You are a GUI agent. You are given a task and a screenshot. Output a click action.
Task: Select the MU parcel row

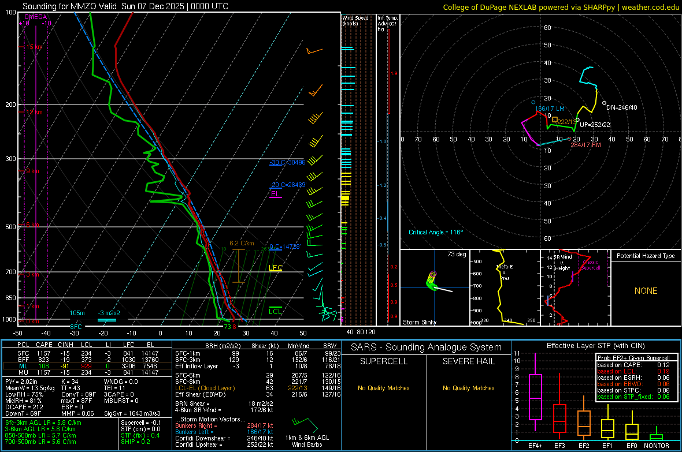click(x=87, y=372)
